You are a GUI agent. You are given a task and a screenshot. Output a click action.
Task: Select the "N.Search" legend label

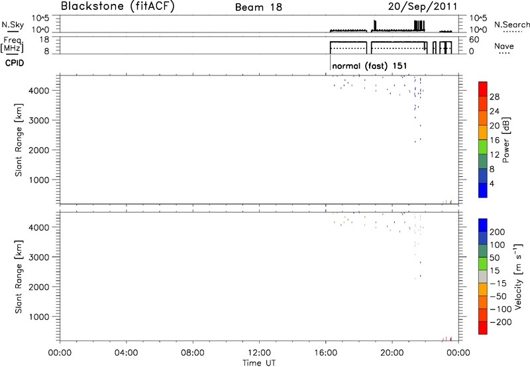pyautogui.click(x=512, y=25)
